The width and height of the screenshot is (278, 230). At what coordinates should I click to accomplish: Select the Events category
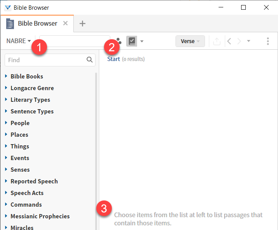(20, 158)
